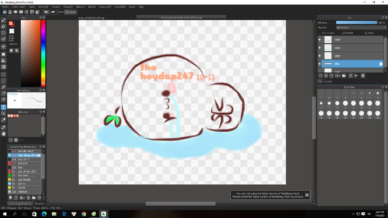Download cloud brush icon in brush panel
Image resolution: width=388 pixels, height=218 pixels.
[10, 198]
